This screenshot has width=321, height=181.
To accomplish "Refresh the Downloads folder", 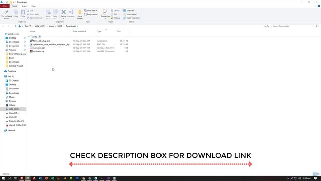I will coord(268,26).
